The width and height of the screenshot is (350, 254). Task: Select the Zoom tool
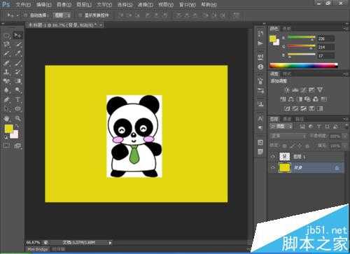coord(17,118)
